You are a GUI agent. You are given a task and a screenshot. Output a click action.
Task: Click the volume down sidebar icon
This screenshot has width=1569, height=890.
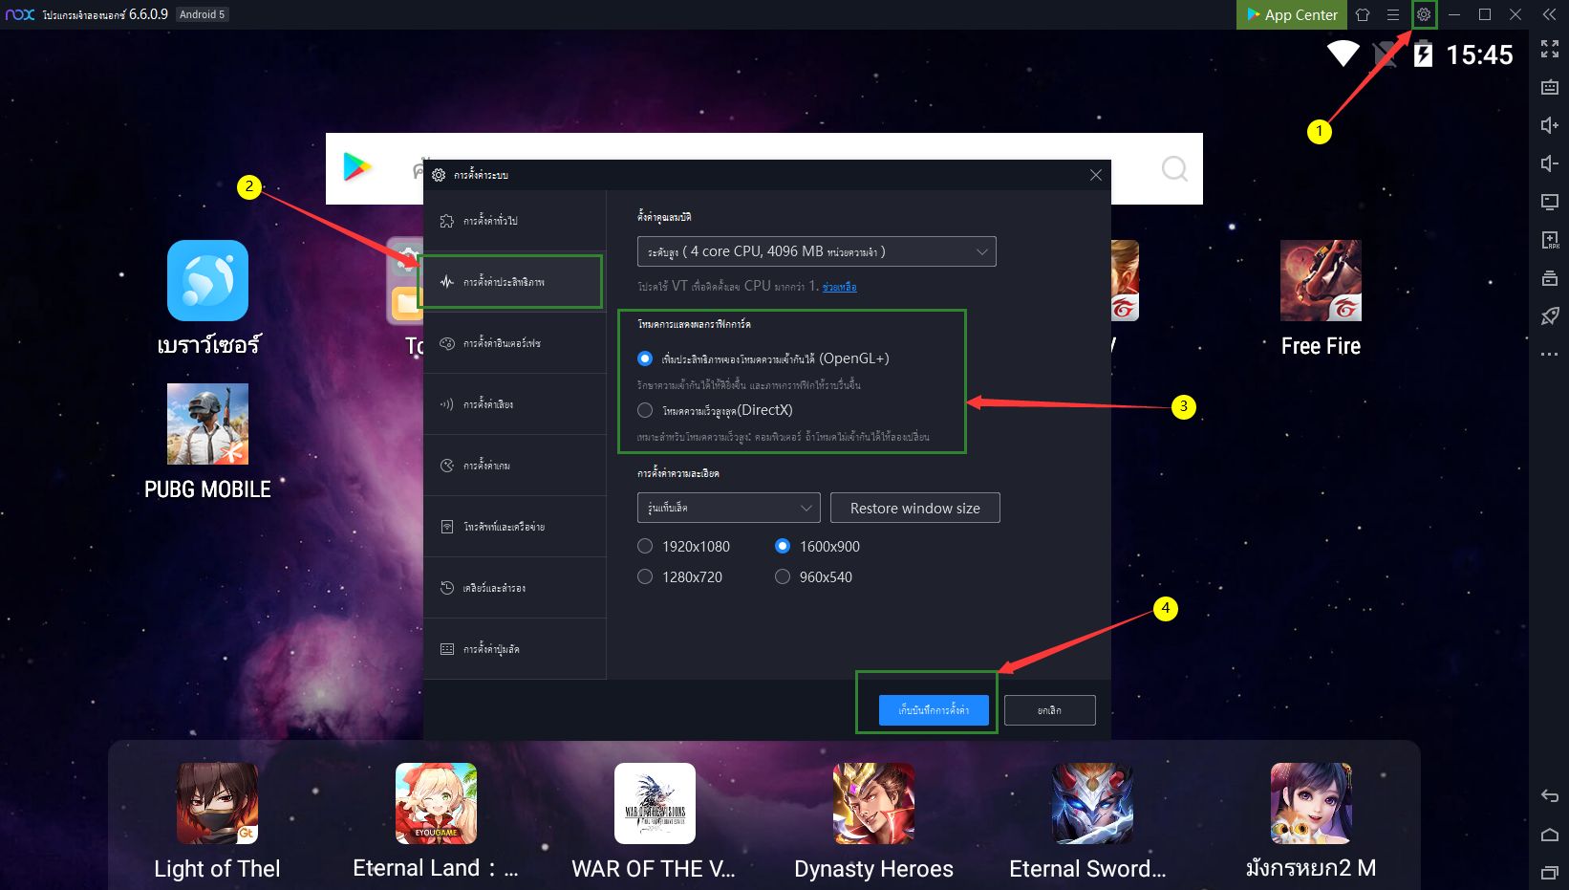[1550, 163]
